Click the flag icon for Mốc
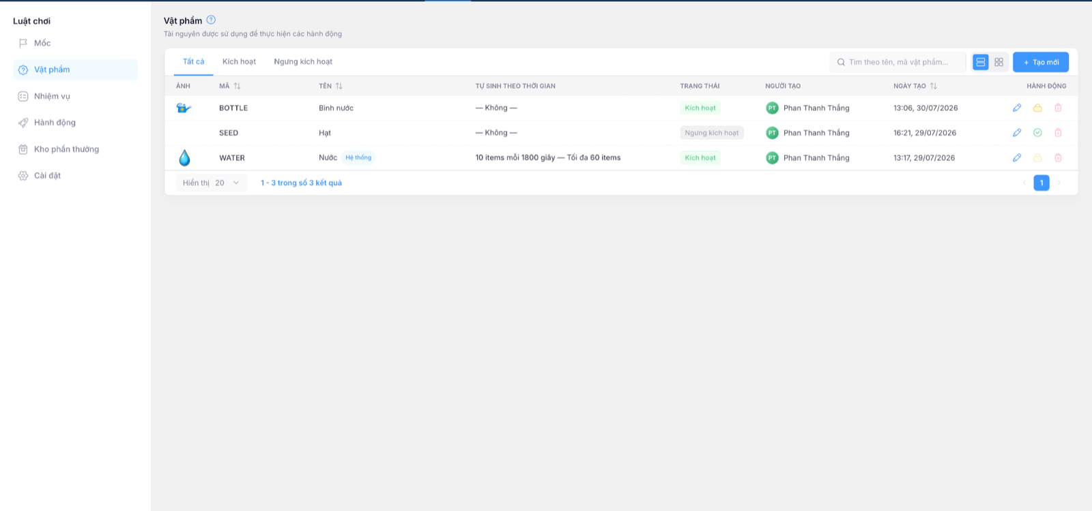This screenshot has width=1092, height=511. (23, 43)
